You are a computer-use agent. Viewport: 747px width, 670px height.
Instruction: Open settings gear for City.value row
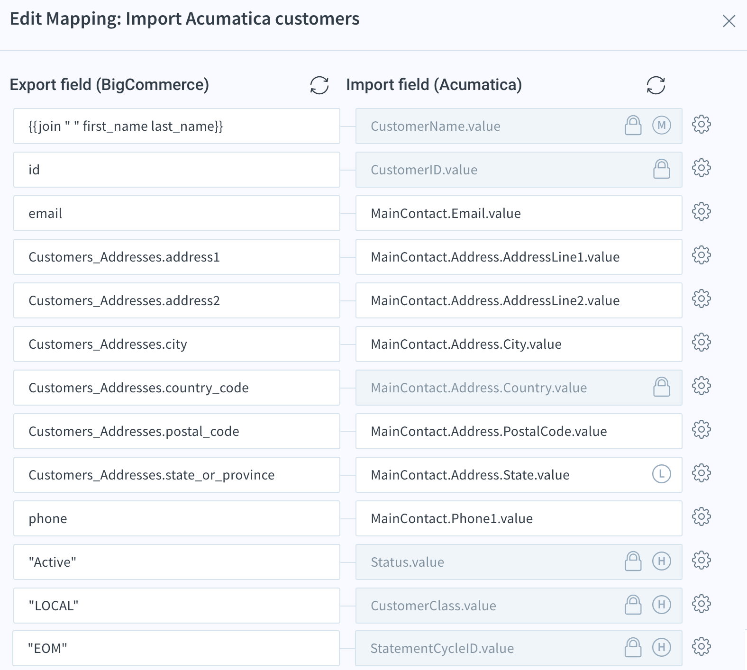pyautogui.click(x=701, y=342)
